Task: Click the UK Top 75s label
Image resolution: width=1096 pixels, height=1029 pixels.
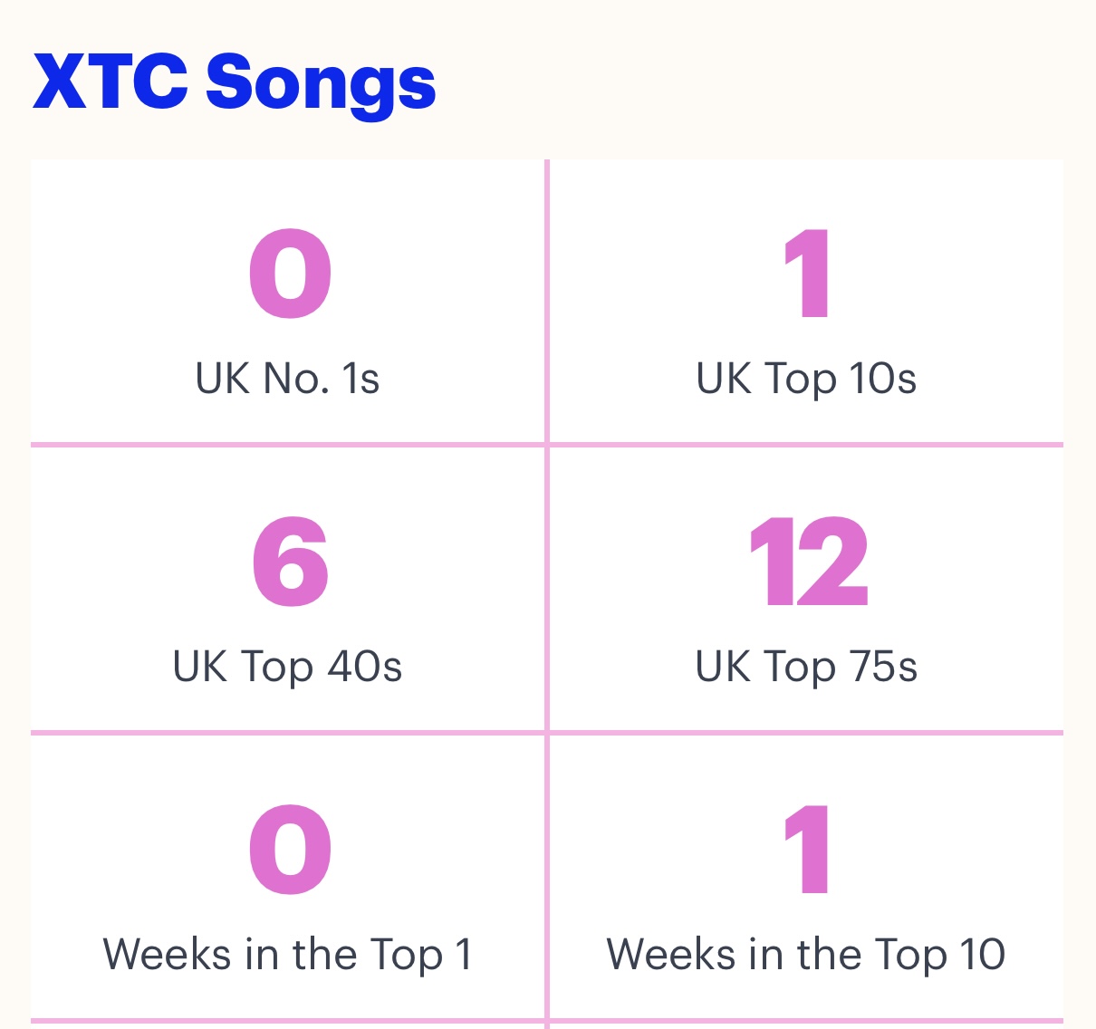Action: [806, 668]
